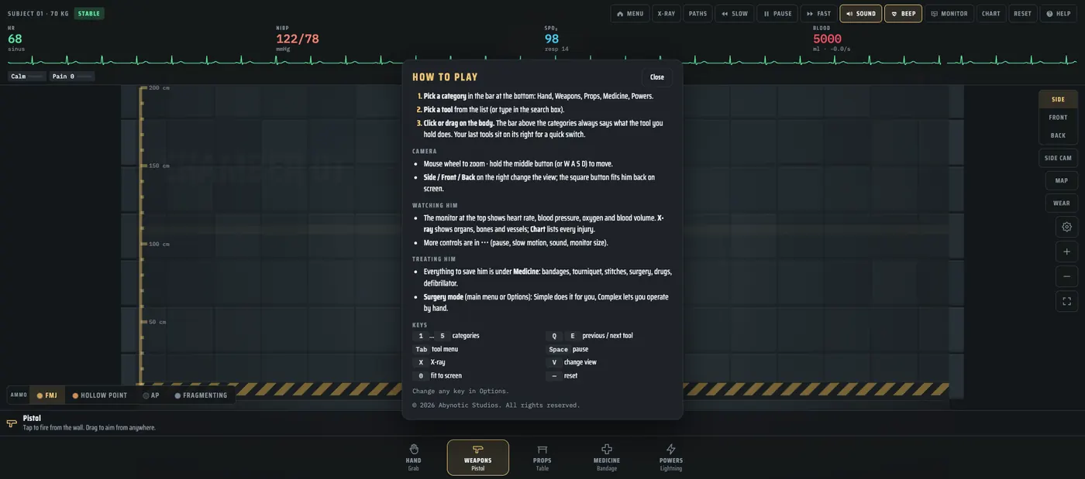The height and width of the screenshot is (479, 1085).
Task: Speed up with the Fast button
Action: tap(818, 13)
